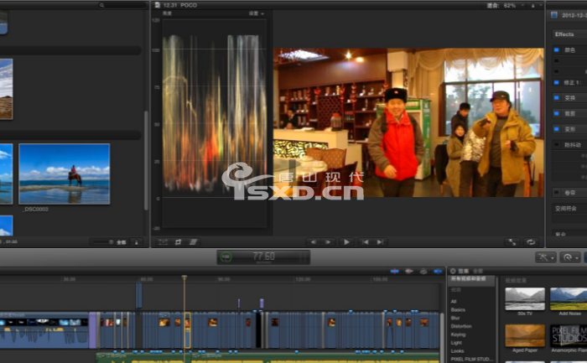Screen dimensions: 587x363
Task: Jump to previous edit point
Action: tap(365, 242)
